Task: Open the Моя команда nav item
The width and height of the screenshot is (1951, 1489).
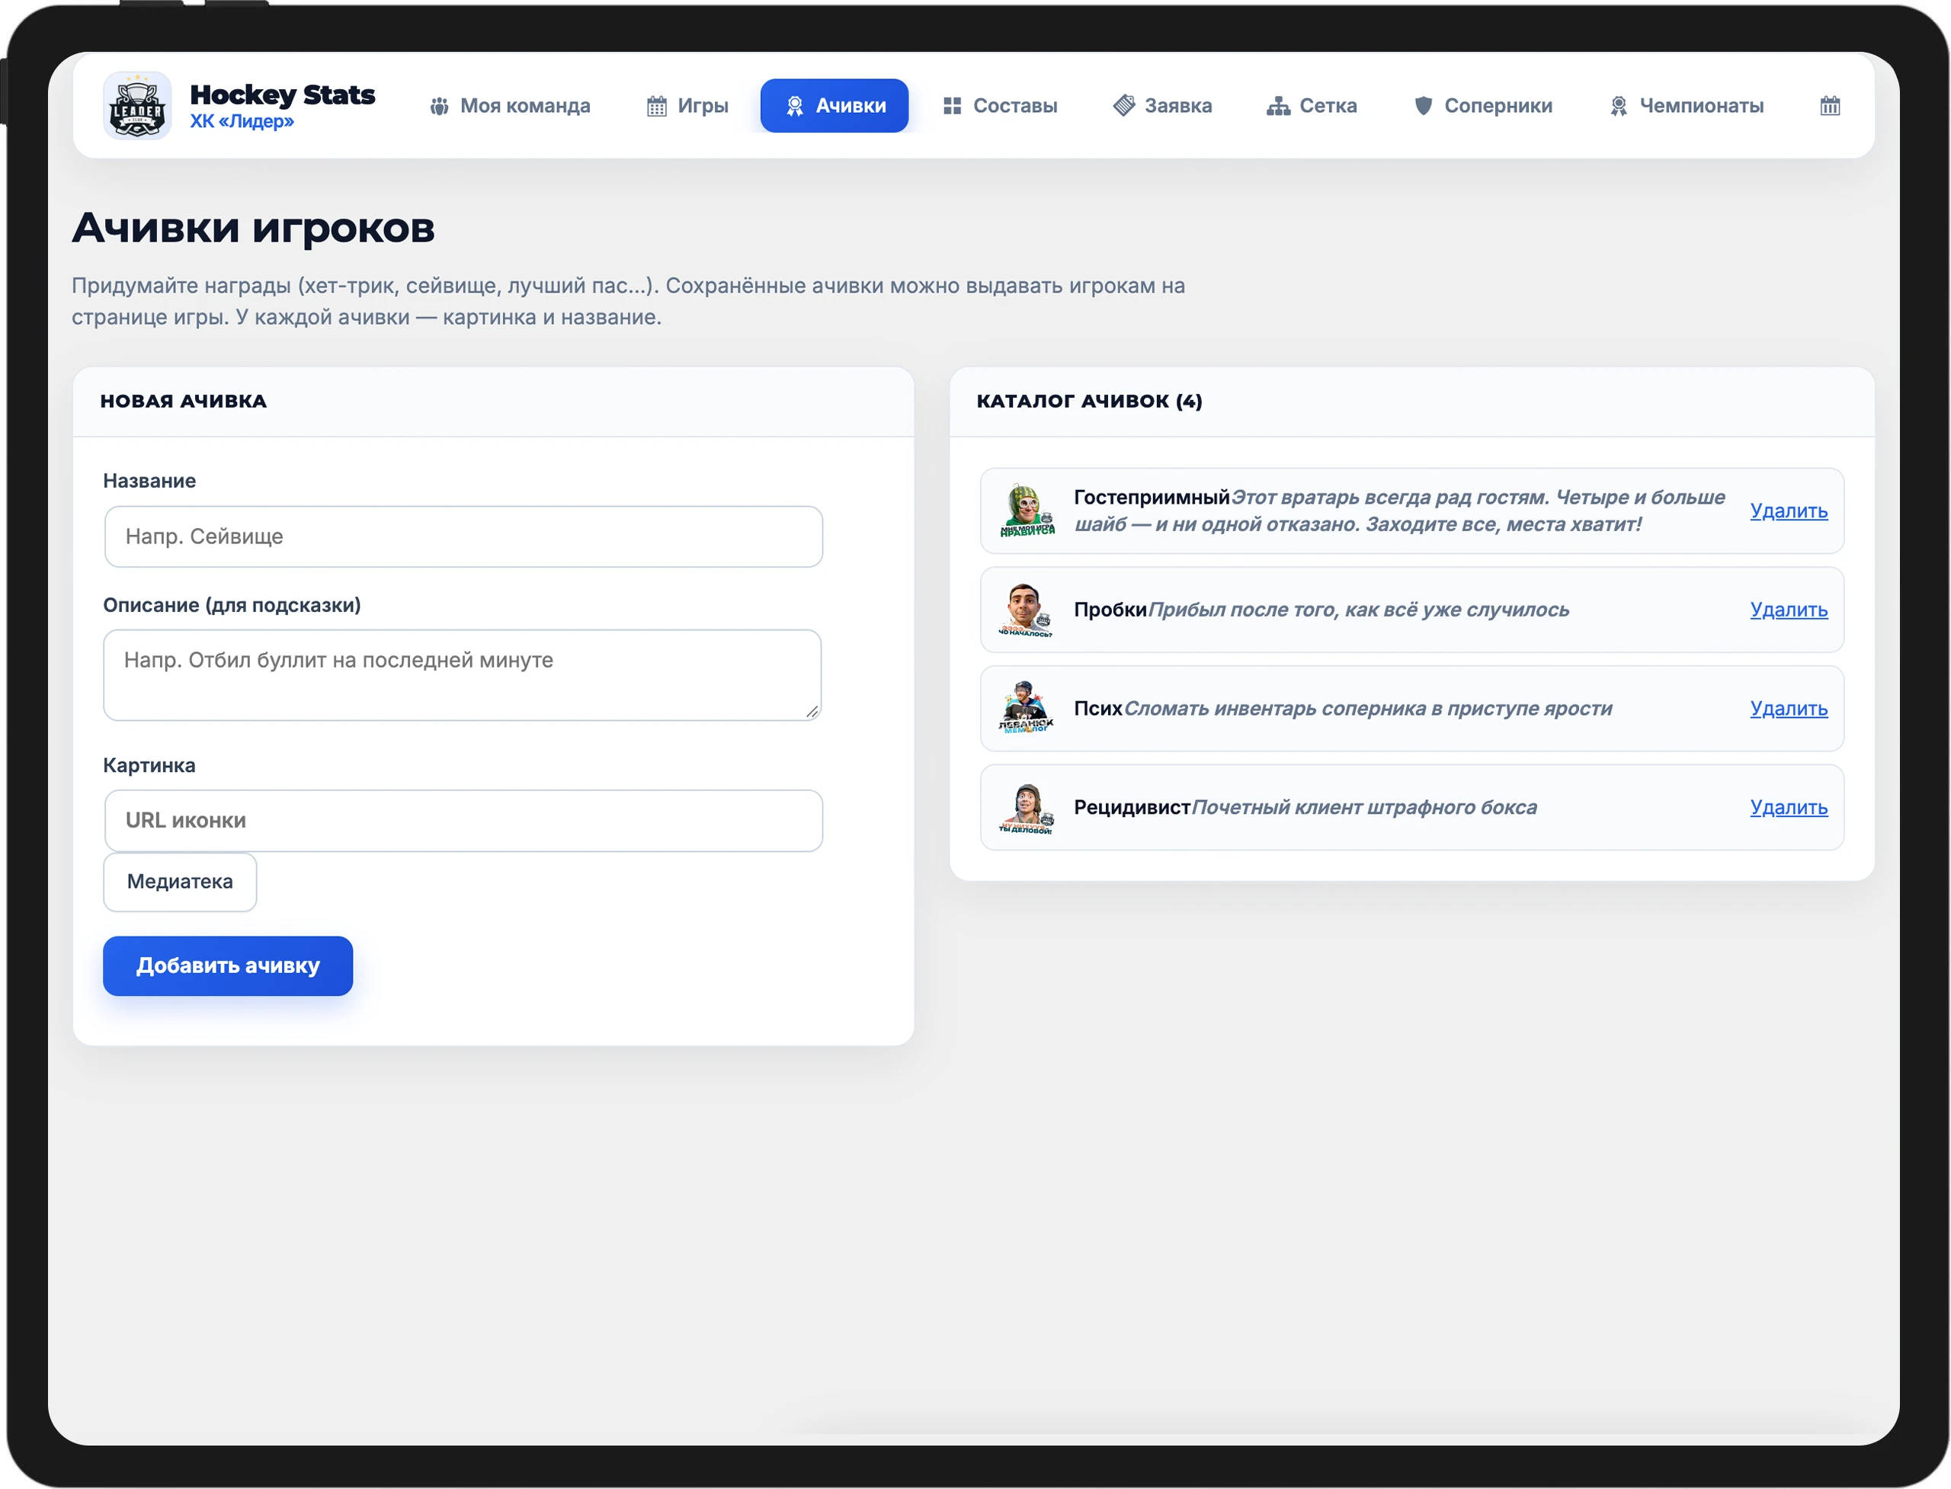Action: [x=510, y=105]
